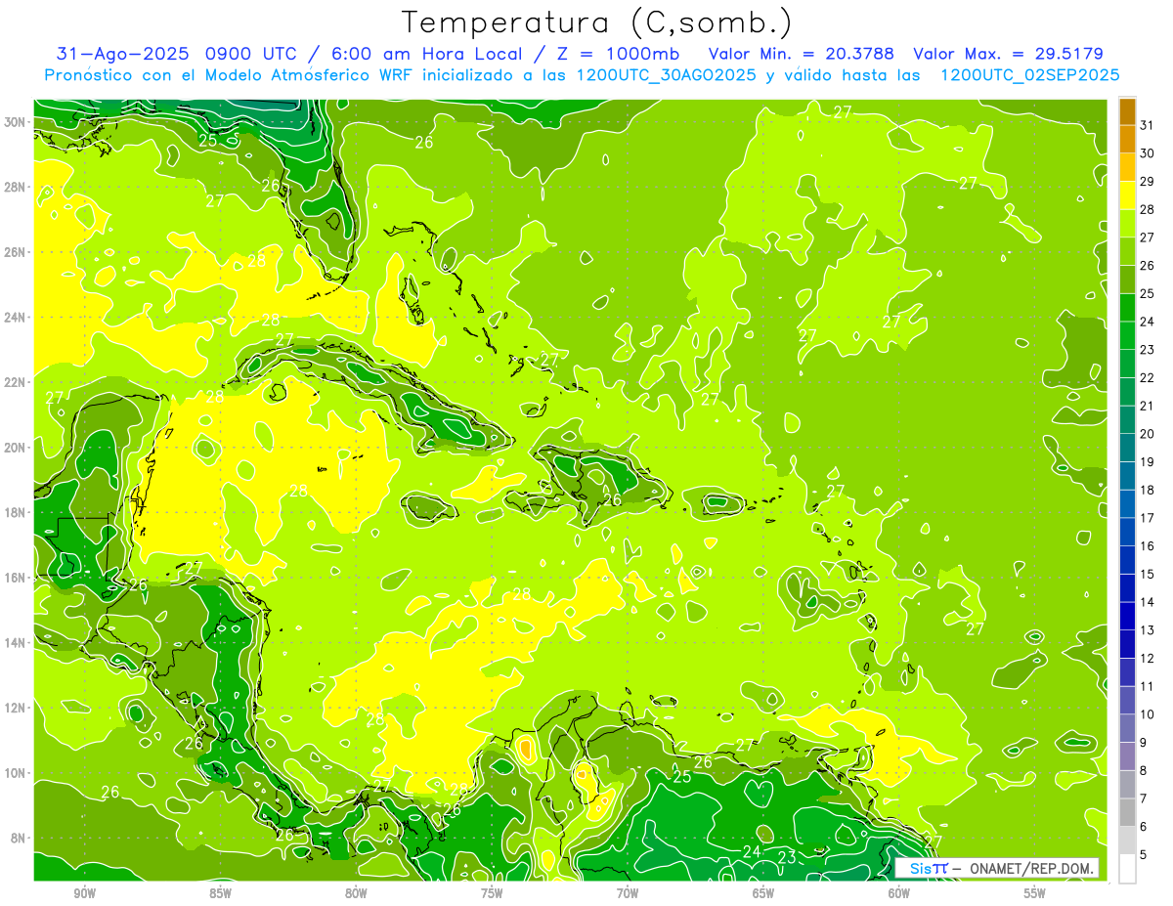Click the '18N' latitude axis label
Screen dimensions: 1173x906
coord(15,512)
